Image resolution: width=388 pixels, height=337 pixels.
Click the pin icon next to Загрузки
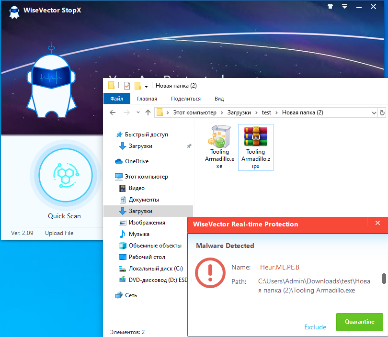pyautogui.click(x=189, y=146)
